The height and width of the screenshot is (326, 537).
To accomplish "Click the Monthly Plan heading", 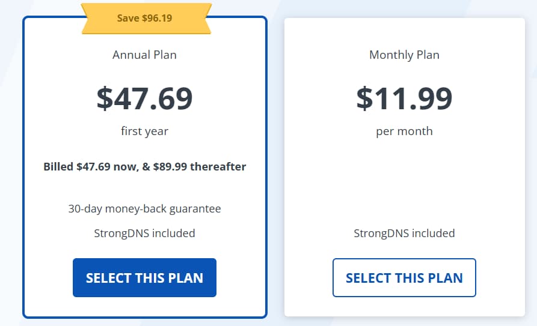I will coord(404,55).
